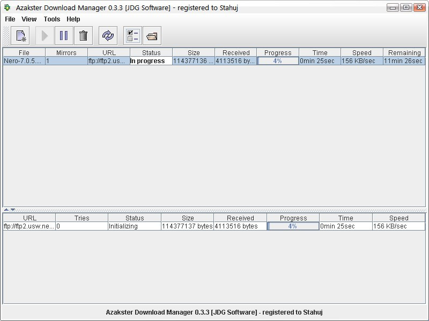Image resolution: width=429 pixels, height=321 pixels.
Task: Click the lower table Size column header
Action: tap(188, 218)
